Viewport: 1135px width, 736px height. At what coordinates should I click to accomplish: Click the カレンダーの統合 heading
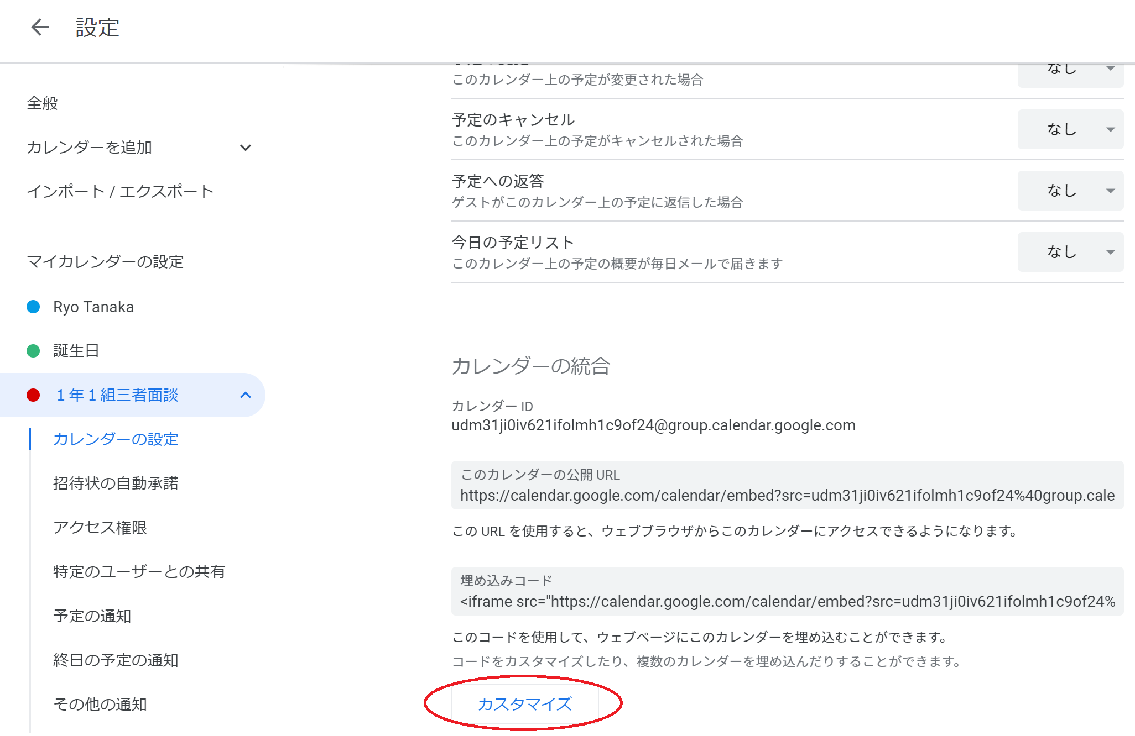(531, 366)
